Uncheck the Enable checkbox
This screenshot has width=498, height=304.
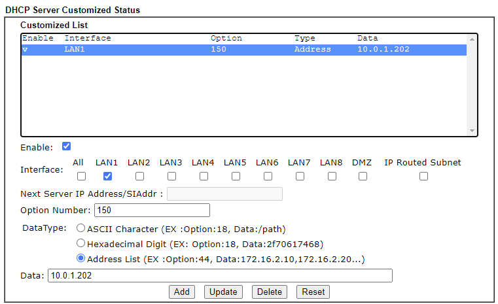point(66,146)
